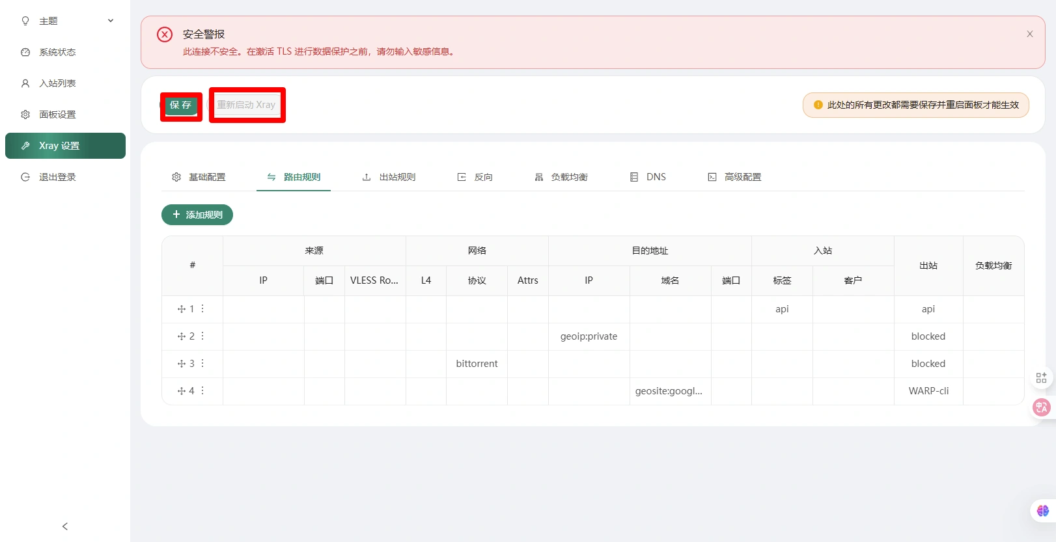Open the three-dot menu for rule 4
The image size is (1056, 542).
coord(202,390)
